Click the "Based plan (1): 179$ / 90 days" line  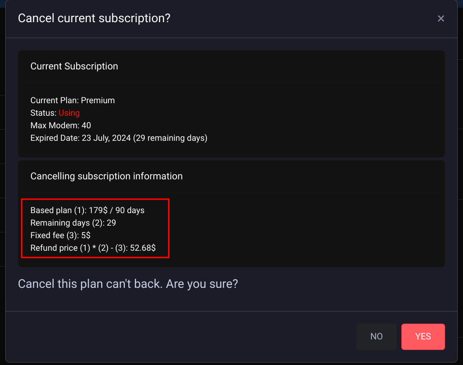click(87, 210)
